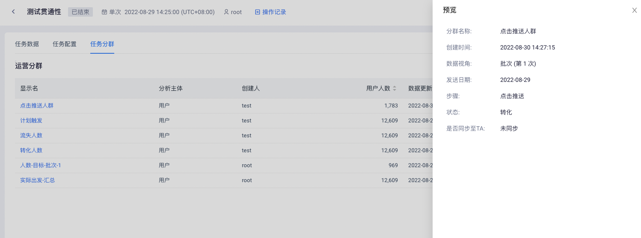Sort by 用户人数 column arrows
Image resolution: width=641 pixels, height=238 pixels.
pyautogui.click(x=395, y=88)
